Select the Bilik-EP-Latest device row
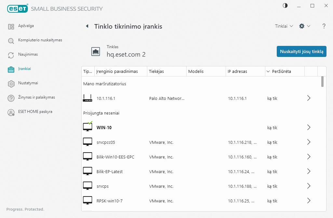This screenshot has height=218, width=333. (195, 171)
